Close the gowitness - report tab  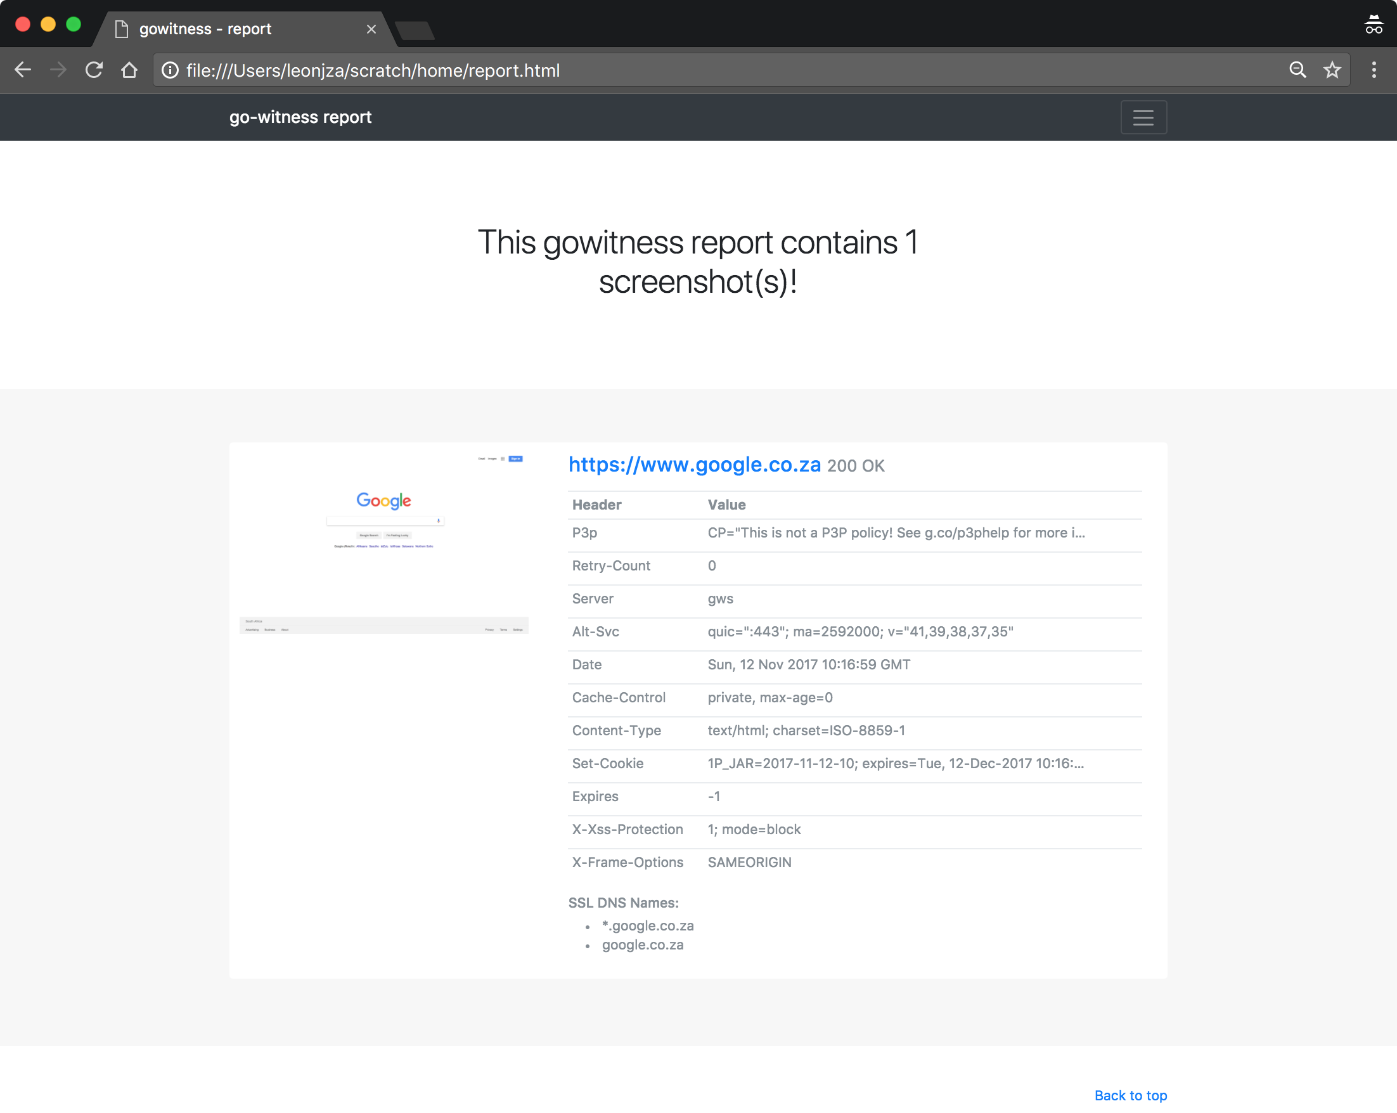point(371,29)
